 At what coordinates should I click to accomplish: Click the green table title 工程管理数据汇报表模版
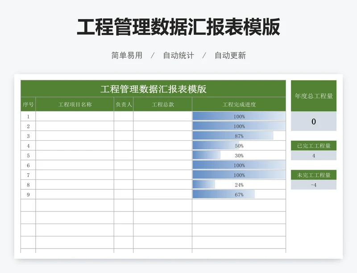pos(153,89)
